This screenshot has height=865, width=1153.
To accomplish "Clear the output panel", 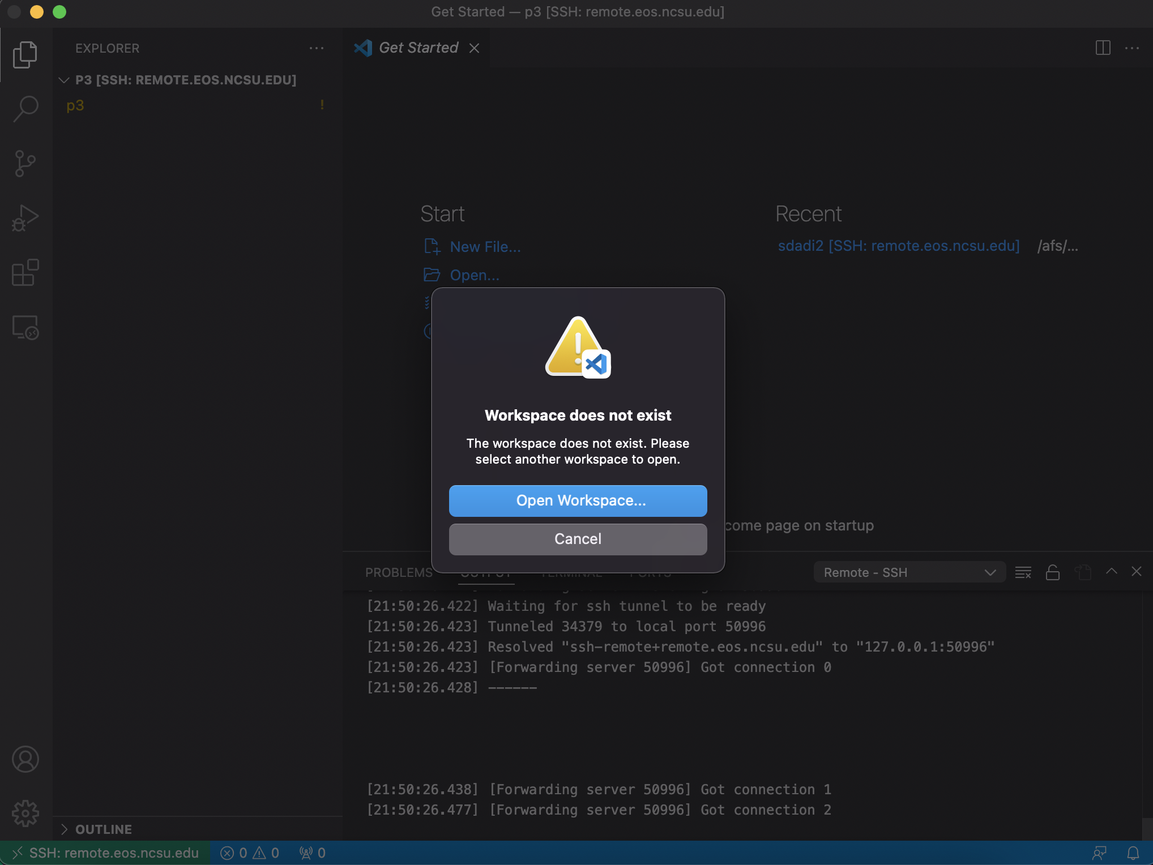I will (x=1023, y=572).
